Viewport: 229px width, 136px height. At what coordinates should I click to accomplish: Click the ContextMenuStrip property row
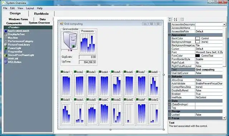point(197,87)
